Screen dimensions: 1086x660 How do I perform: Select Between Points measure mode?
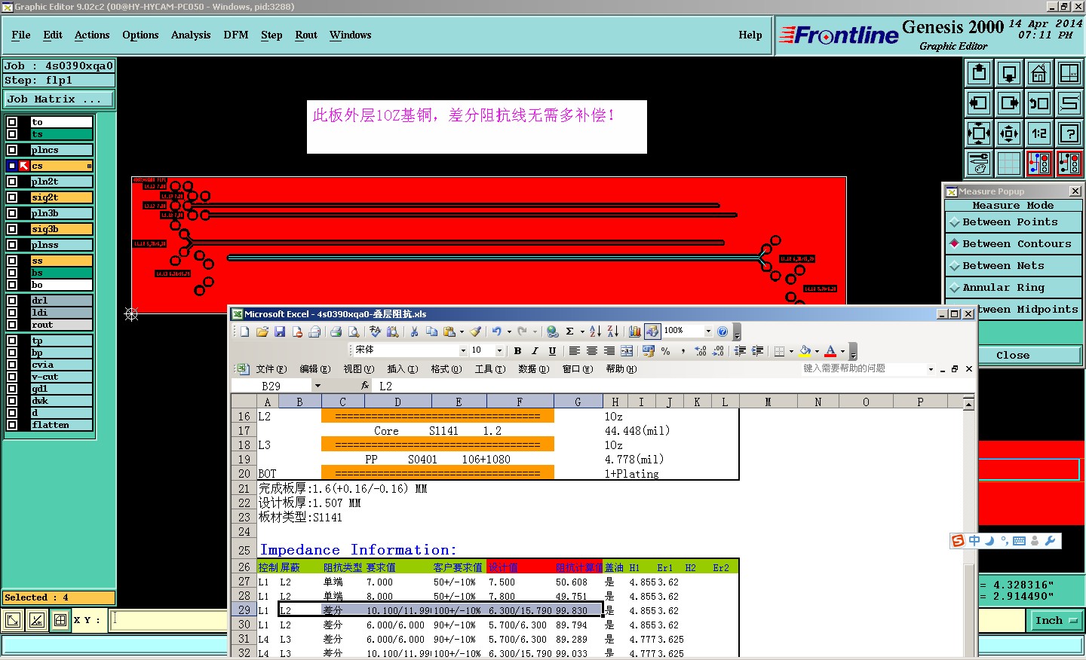tap(1014, 222)
